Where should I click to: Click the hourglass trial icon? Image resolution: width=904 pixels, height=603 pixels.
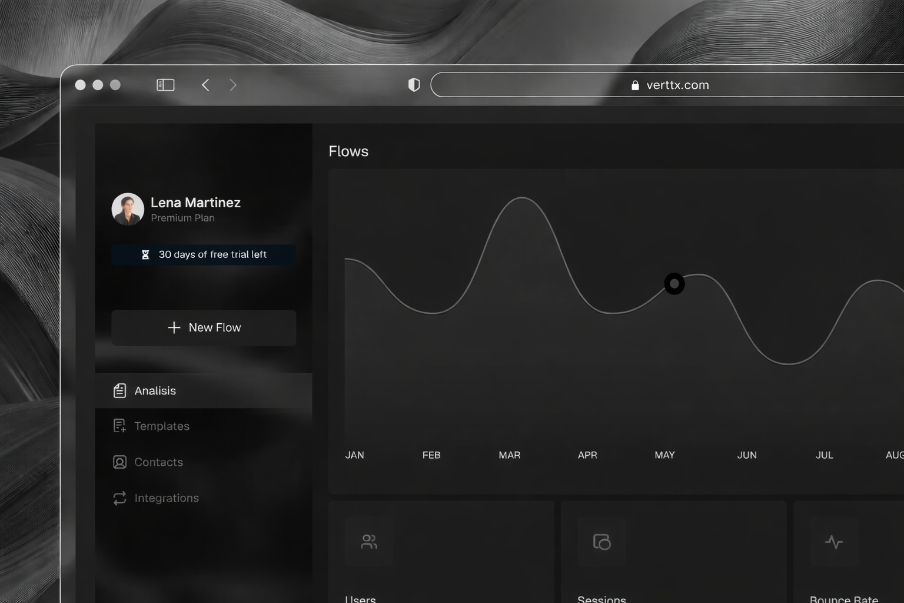pos(145,254)
